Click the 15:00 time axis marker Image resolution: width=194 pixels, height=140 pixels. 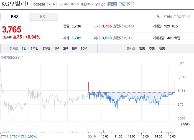(x=172, y=136)
